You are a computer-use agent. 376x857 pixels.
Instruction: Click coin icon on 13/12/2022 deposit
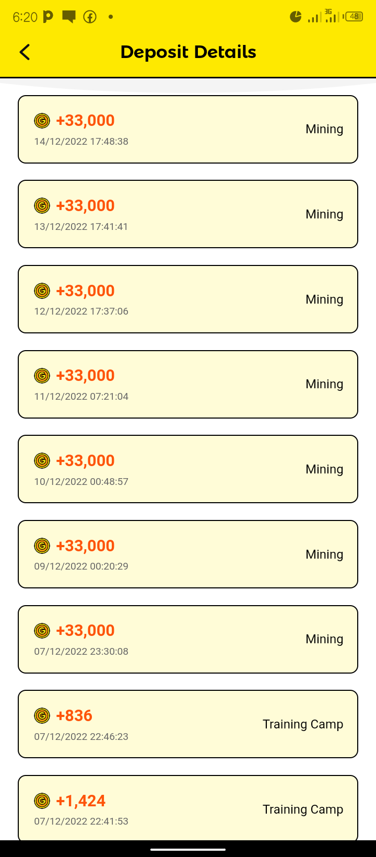(x=42, y=206)
